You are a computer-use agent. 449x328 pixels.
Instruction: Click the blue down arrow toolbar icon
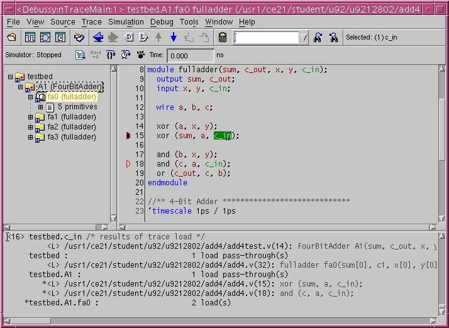173,38
